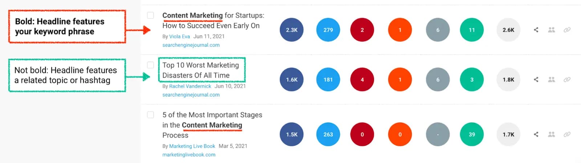Image resolution: width=581 pixels, height=163 pixels.
Task: Share the Top 10 Worst Marketing Disasters article
Action: (536, 80)
